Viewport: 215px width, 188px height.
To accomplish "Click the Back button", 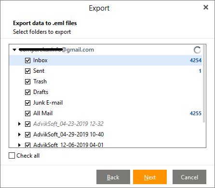I will point(113,177).
